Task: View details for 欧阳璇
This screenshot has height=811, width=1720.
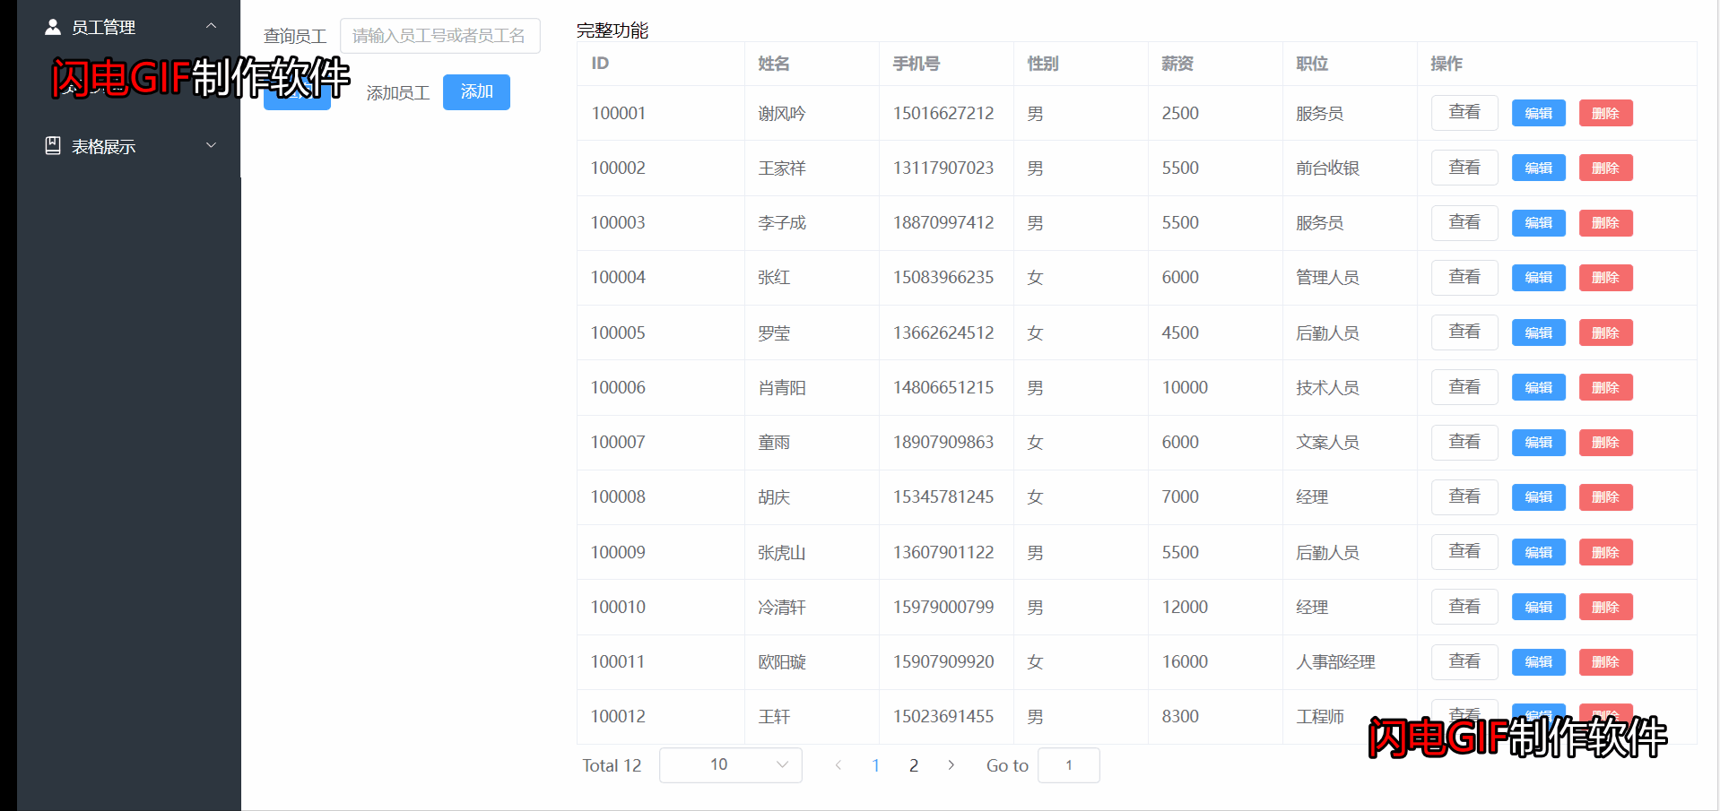Action: pyautogui.click(x=1464, y=662)
